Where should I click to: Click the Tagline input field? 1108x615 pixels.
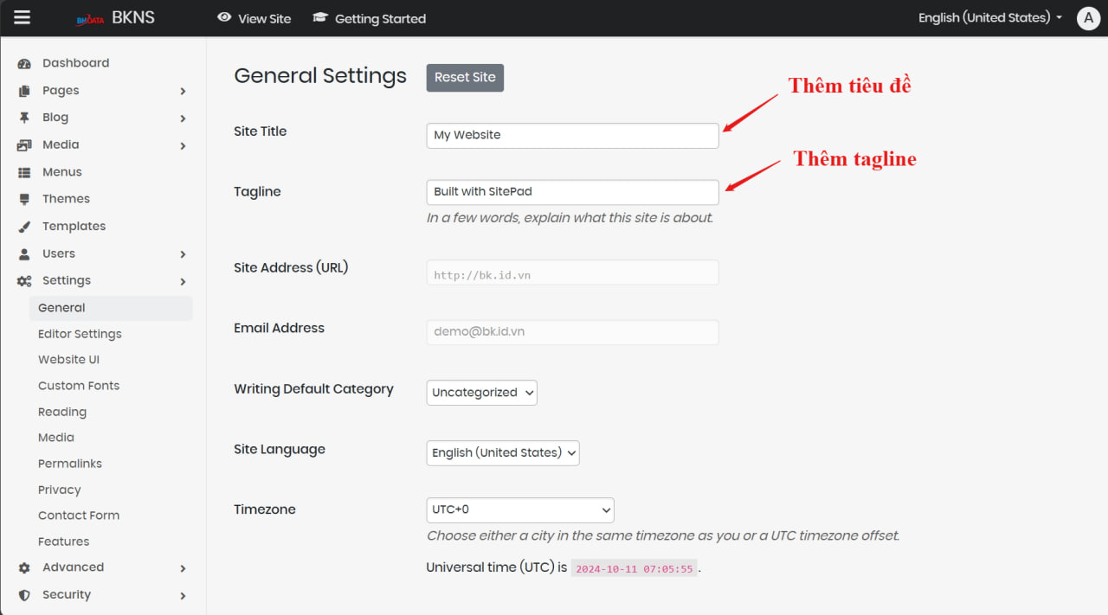coord(572,192)
